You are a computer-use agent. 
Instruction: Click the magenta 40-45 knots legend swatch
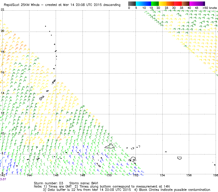(x=193, y=4)
